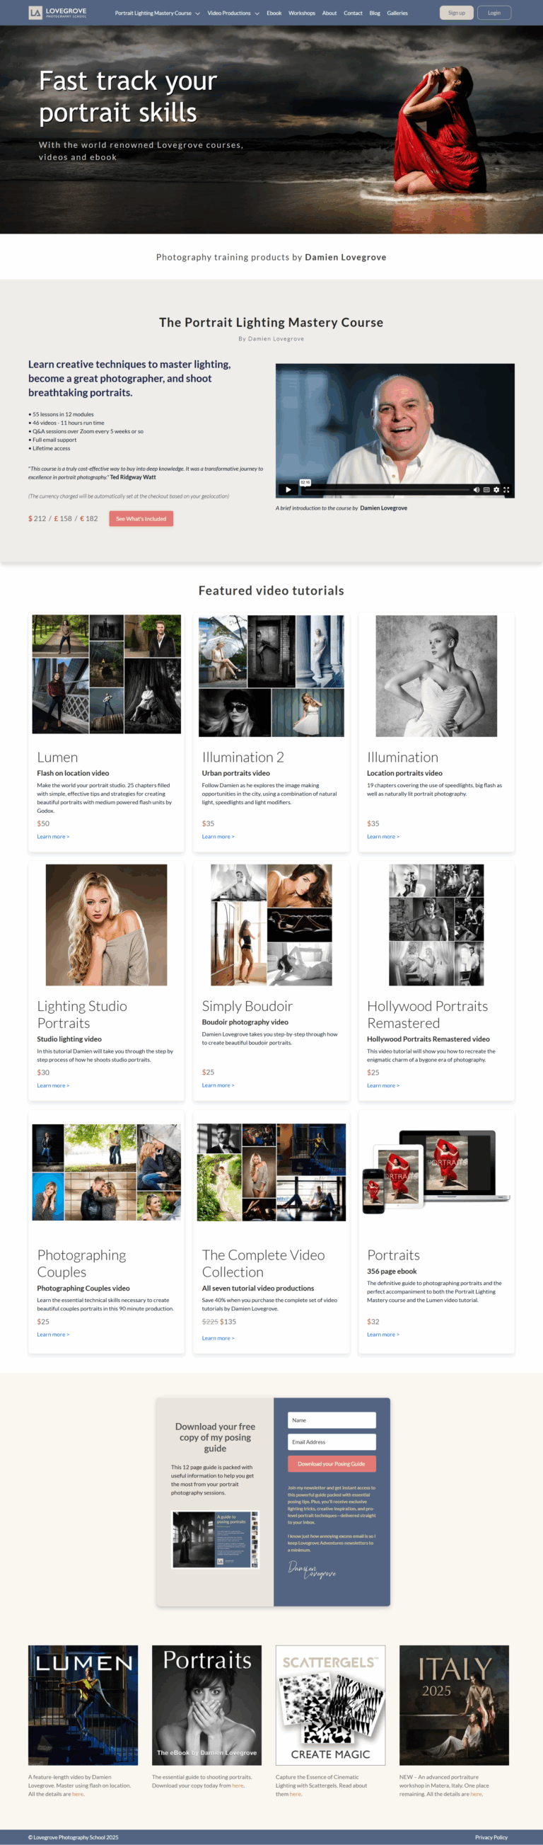The height and width of the screenshot is (1845, 543).
Task: Click the Simply Boudoir card title
Action: point(247,1005)
